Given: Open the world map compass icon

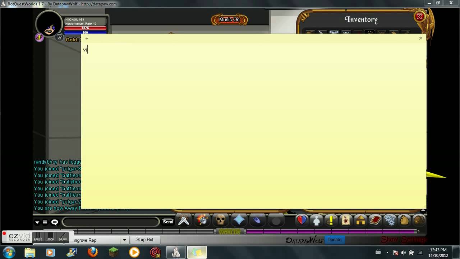Looking at the screenshot, I should coord(346,220).
